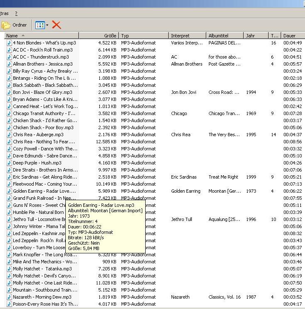Open the ? help menu
This screenshot has width=305, height=309.
16,14
